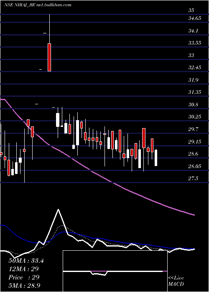Click the 28.6 price axis label

pos(193,154)
